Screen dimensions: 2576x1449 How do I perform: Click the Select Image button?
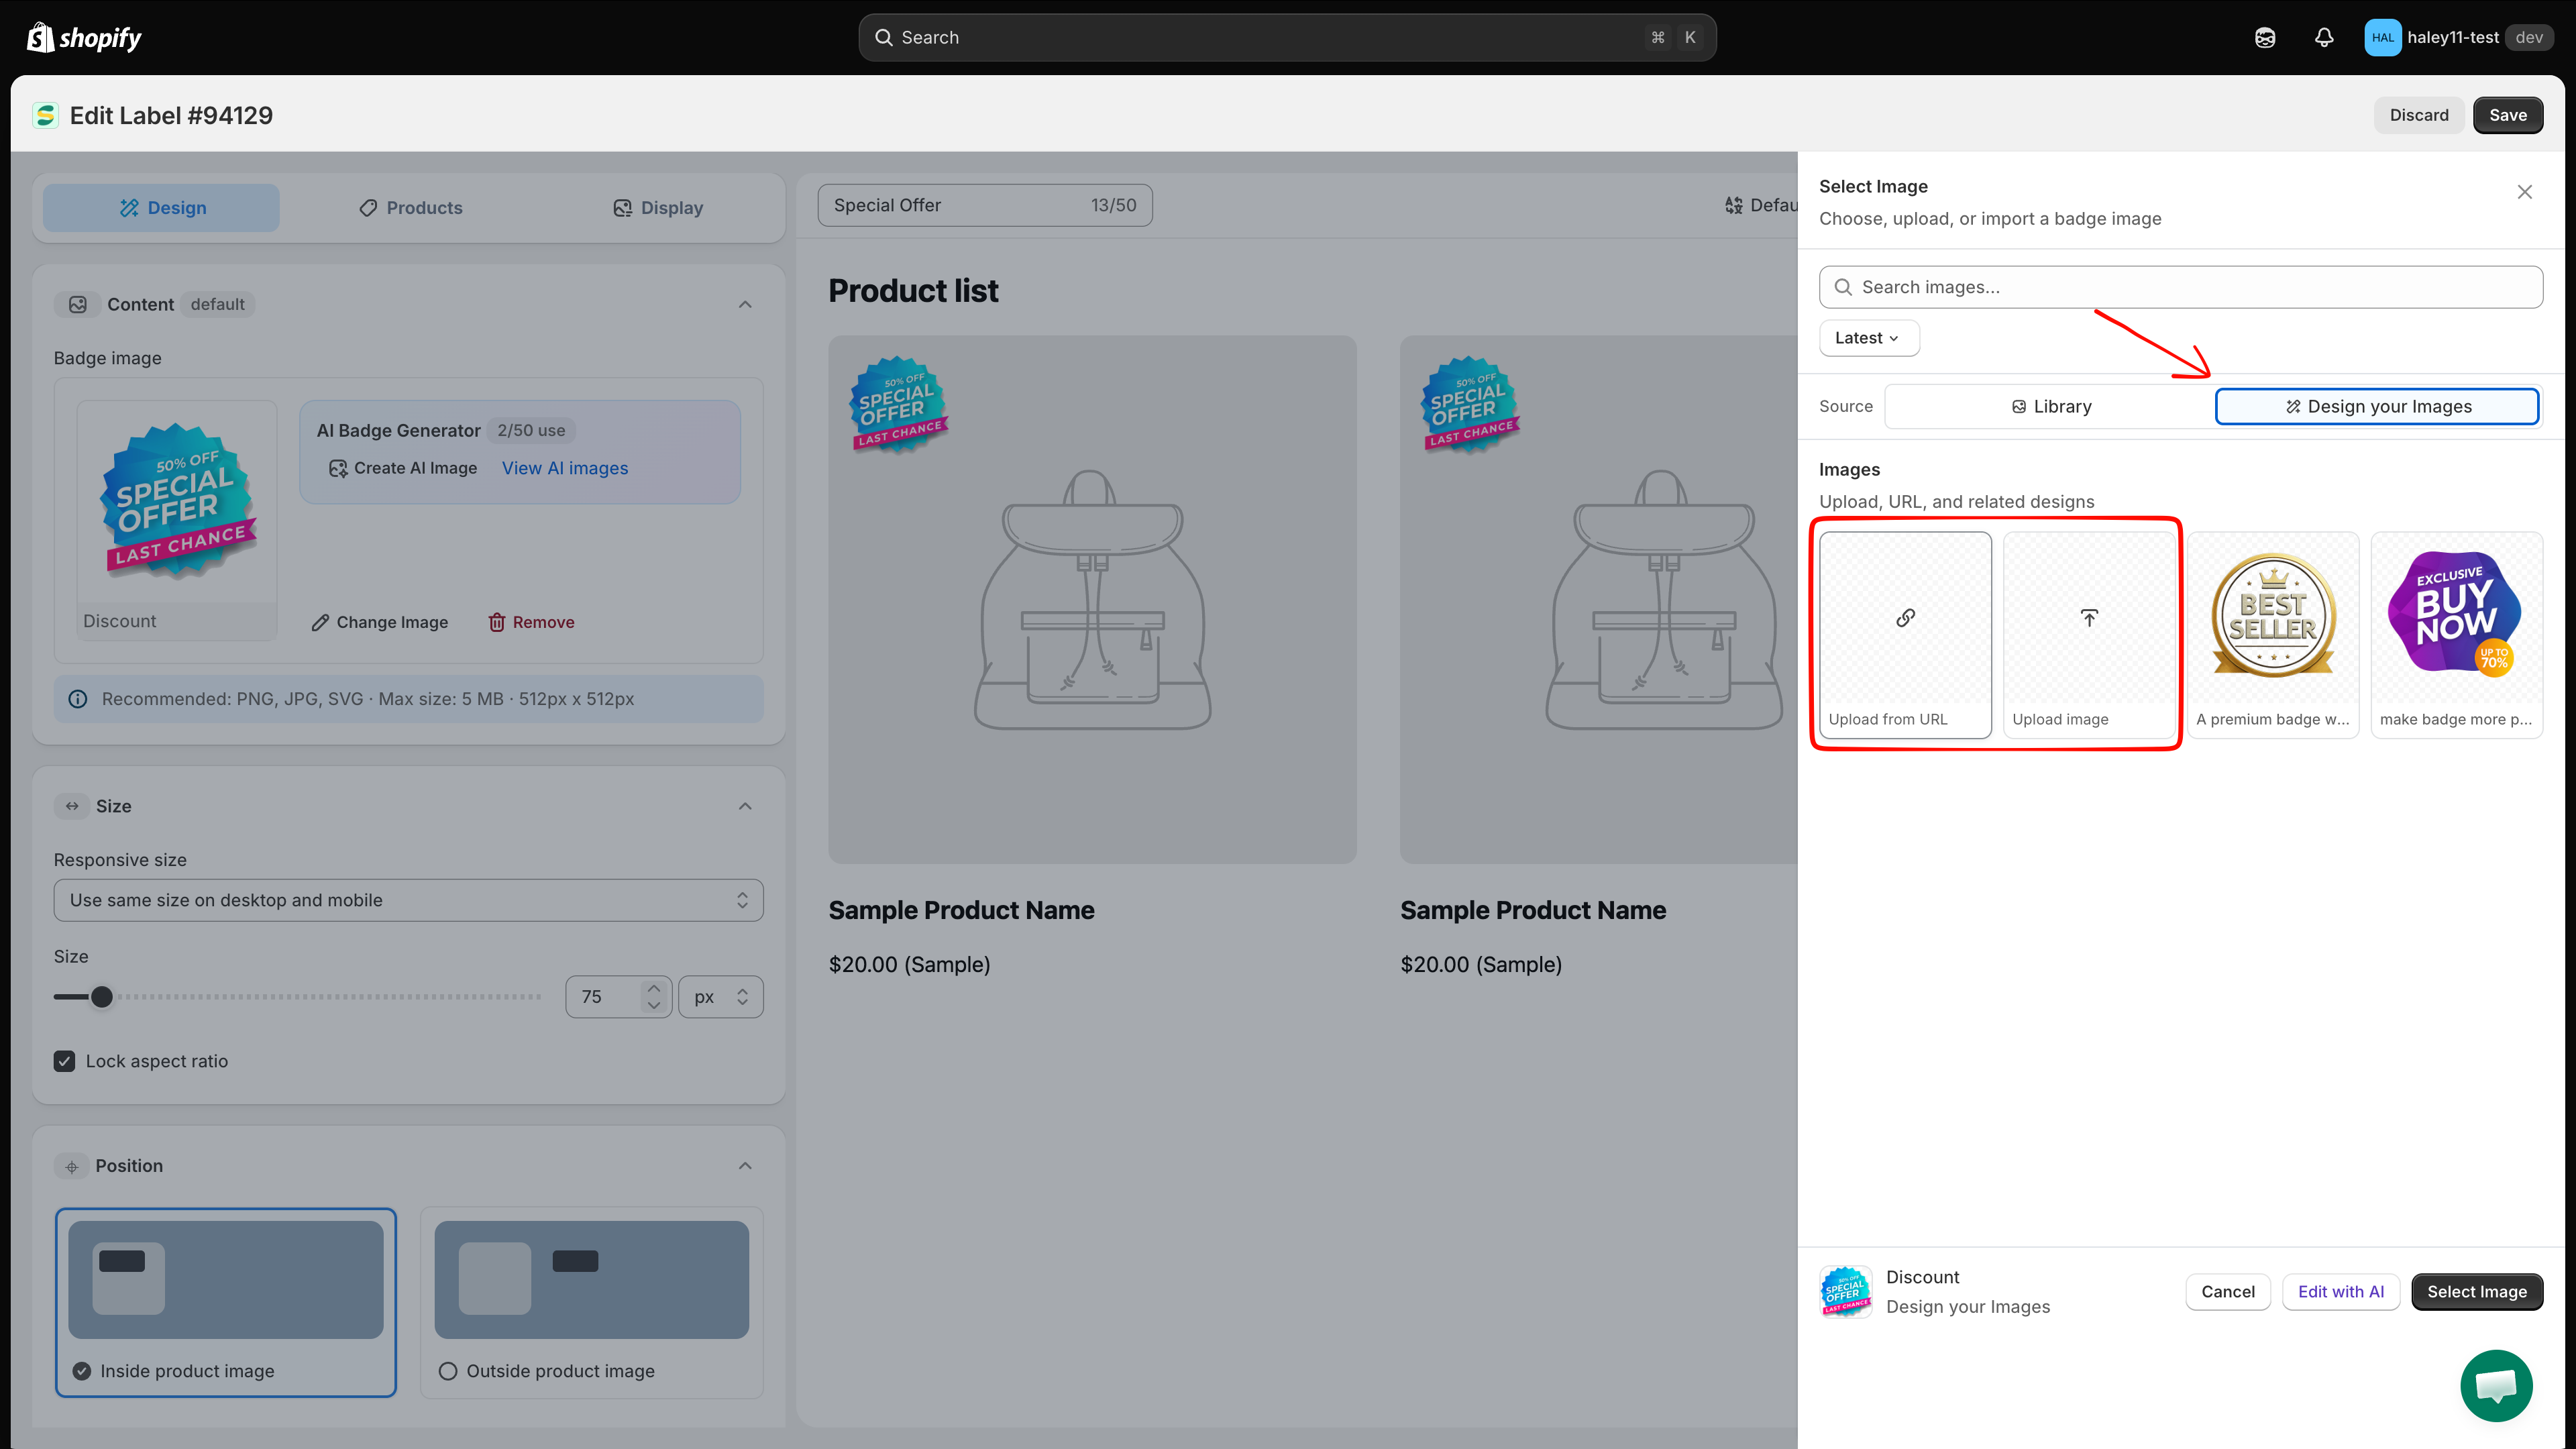2476,1291
